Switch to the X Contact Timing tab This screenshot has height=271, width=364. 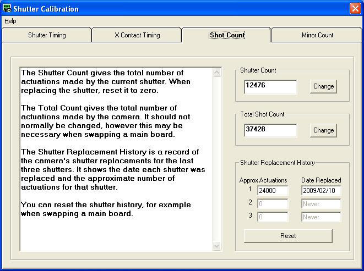pyautogui.click(x=137, y=35)
